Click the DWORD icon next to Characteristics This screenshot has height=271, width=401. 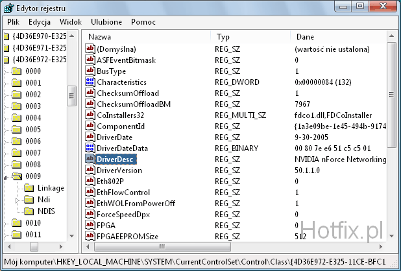click(90, 82)
